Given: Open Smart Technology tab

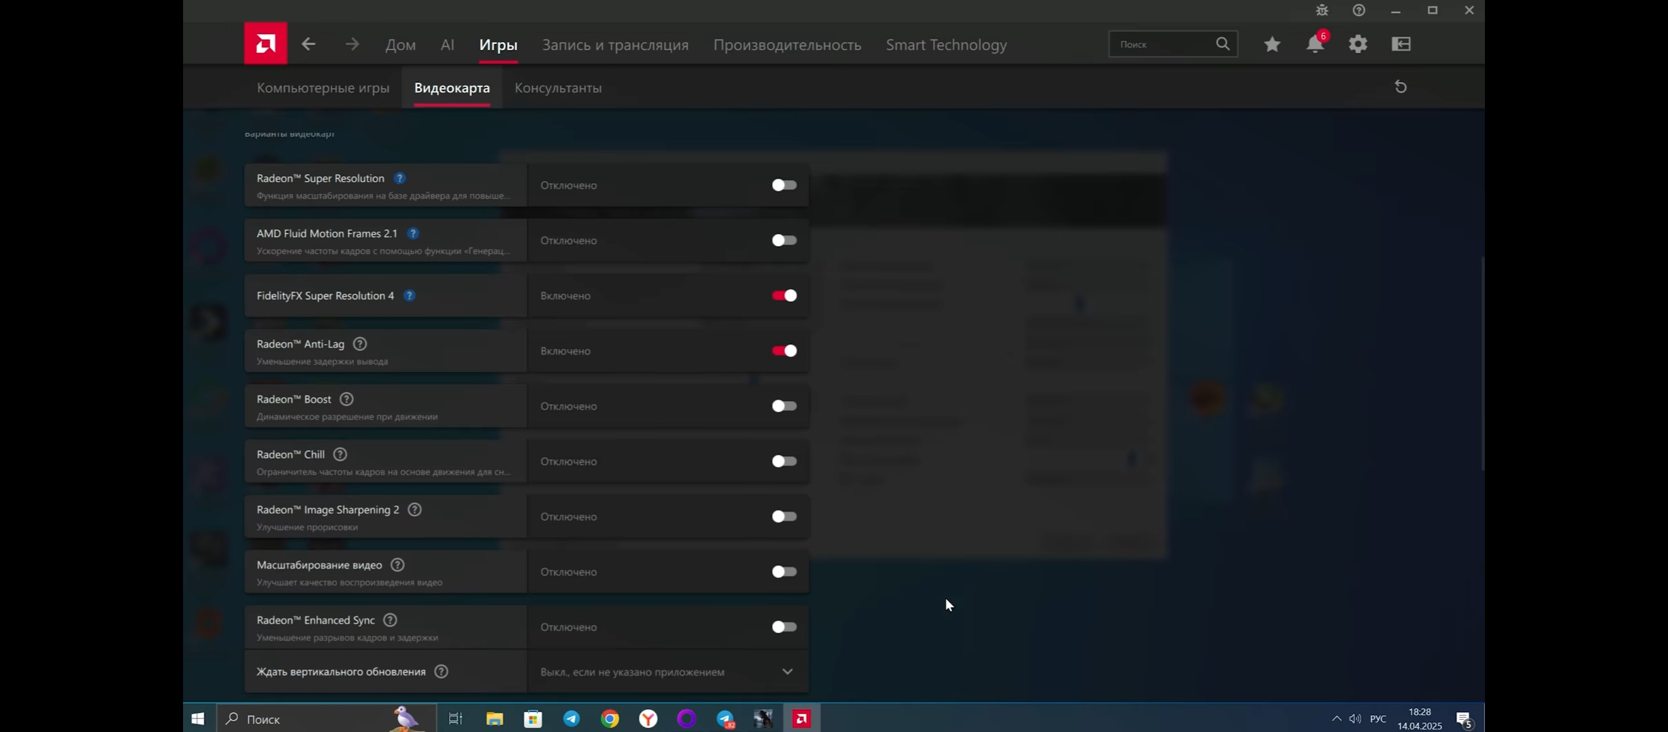Looking at the screenshot, I should tap(947, 45).
